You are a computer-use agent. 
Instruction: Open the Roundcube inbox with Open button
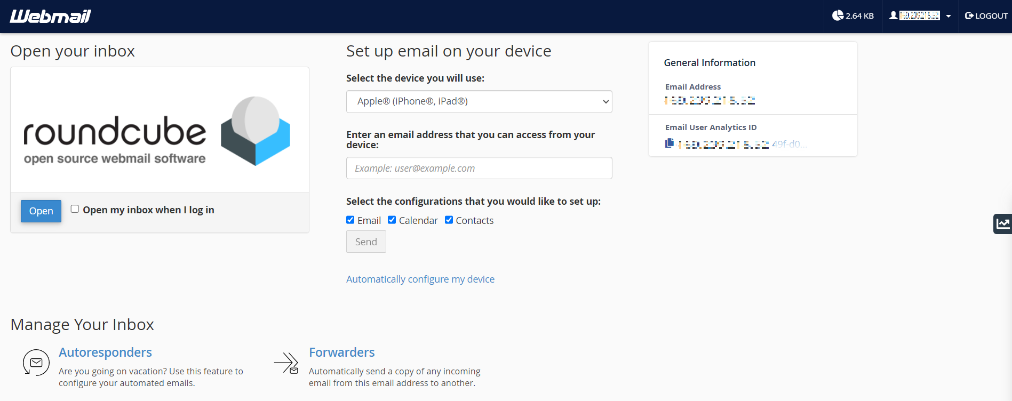pos(41,211)
